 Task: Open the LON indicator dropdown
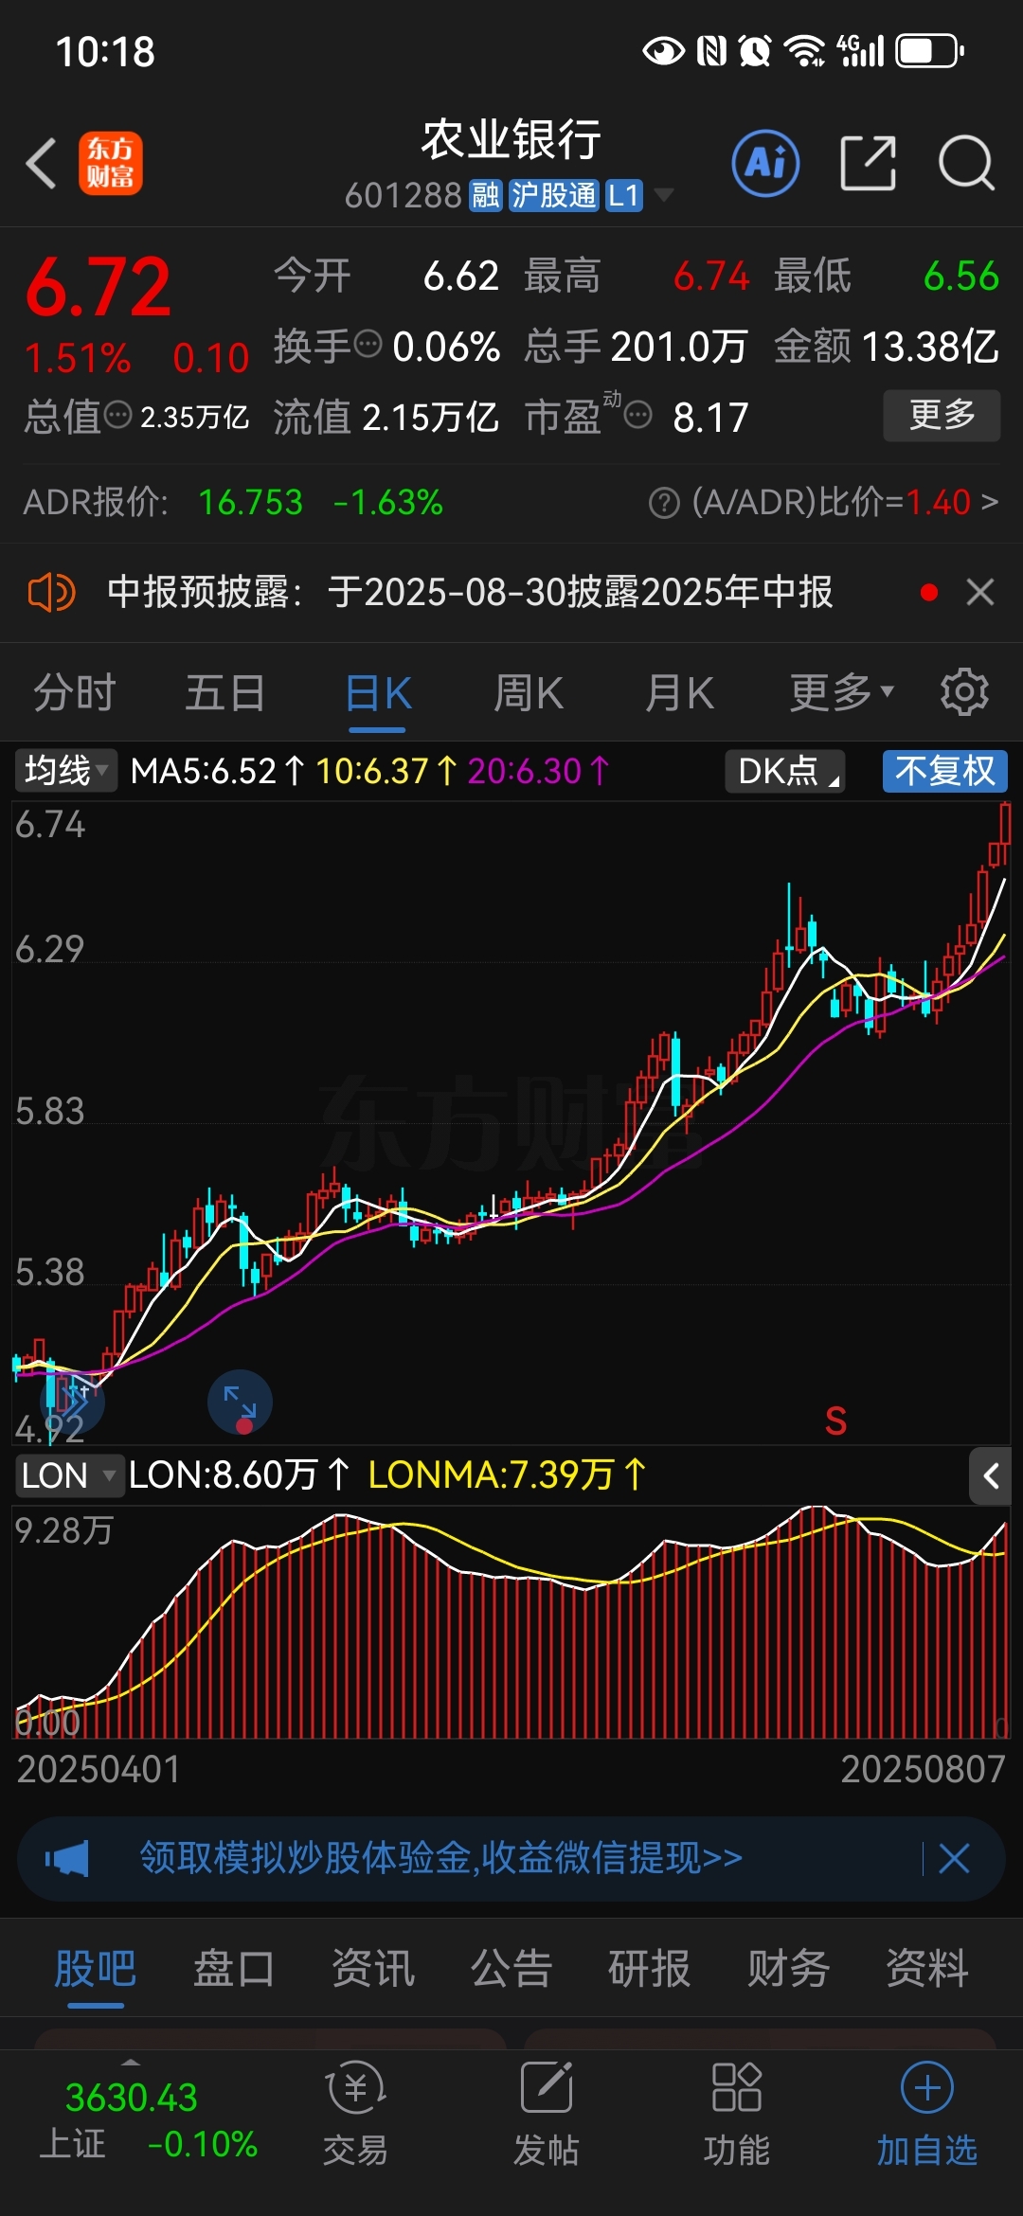coord(69,1475)
